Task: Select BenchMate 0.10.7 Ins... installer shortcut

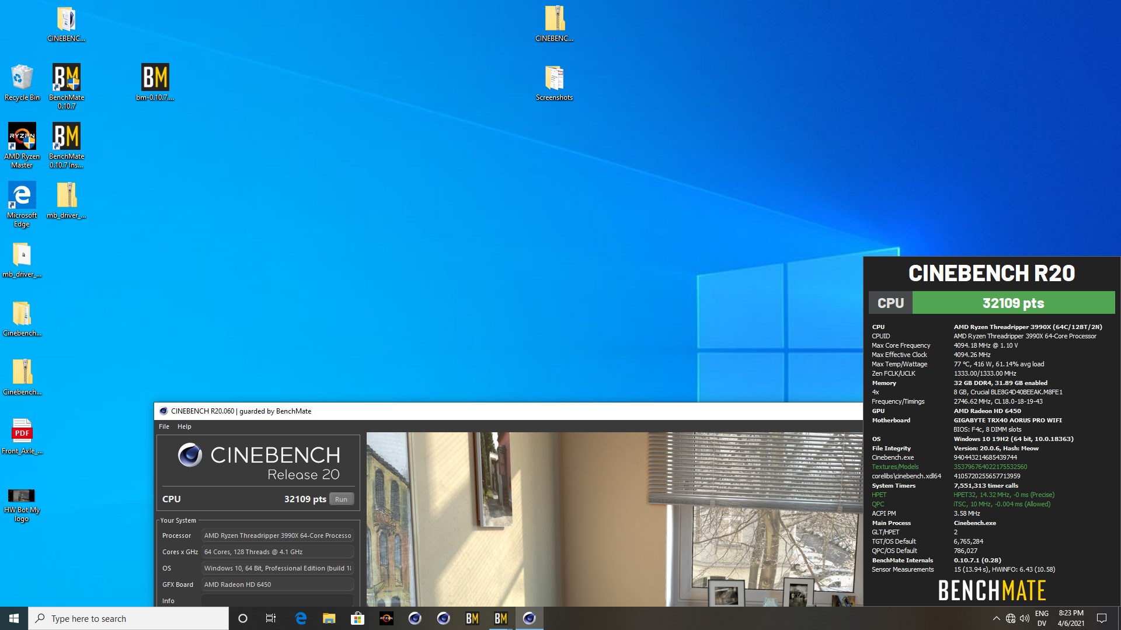Action: [67, 145]
